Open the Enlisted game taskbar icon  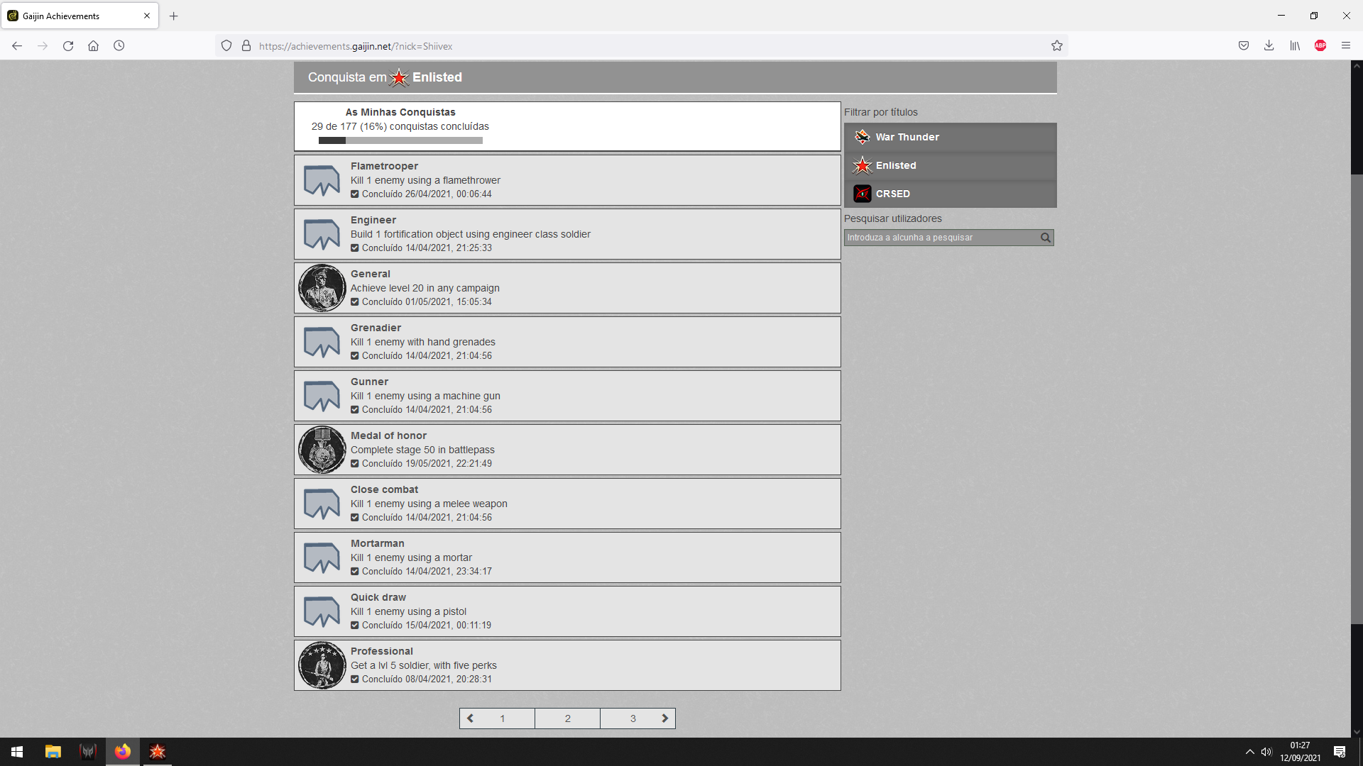(x=157, y=752)
